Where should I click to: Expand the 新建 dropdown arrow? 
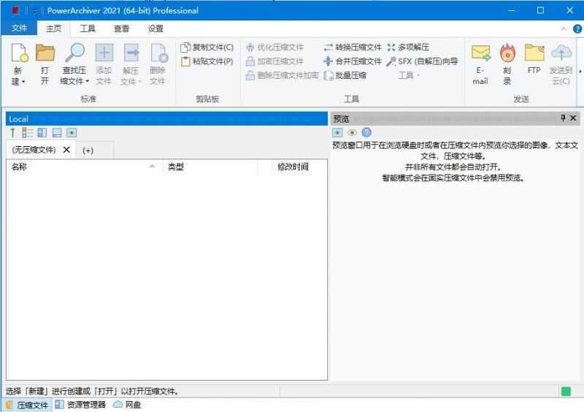23,82
